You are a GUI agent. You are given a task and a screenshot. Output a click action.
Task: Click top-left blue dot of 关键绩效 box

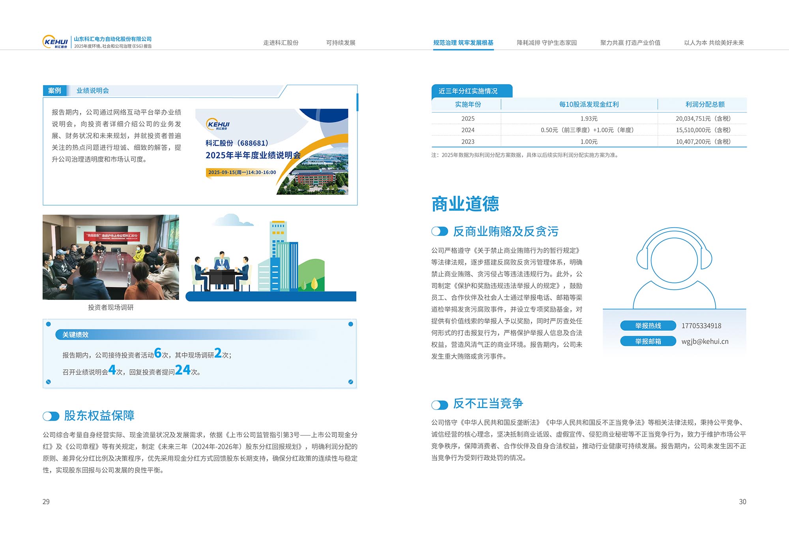pos(49,324)
